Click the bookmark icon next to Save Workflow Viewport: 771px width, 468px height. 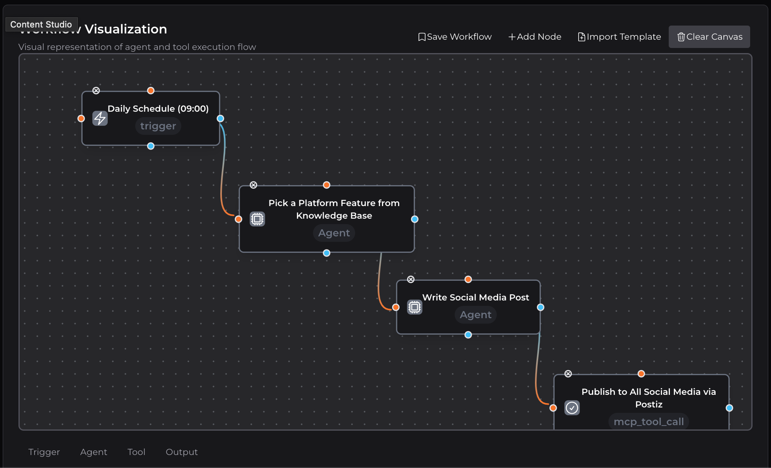pyautogui.click(x=422, y=36)
